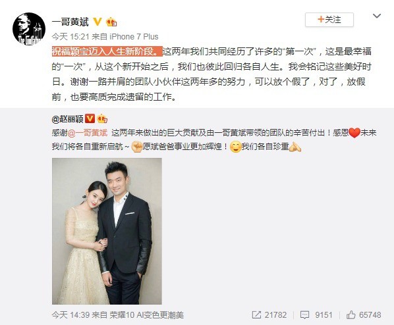The width and height of the screenshot is (394, 325).
Task: Open the profile avatar of 一哥黄斌
Action: pyautogui.click(x=29, y=29)
